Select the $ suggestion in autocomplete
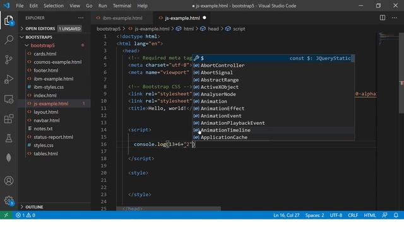 click(x=273, y=58)
